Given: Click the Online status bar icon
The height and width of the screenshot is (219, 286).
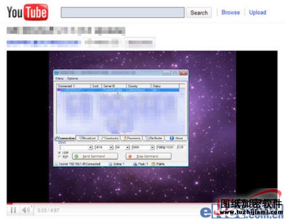Looking at the screenshot, I should [110, 164].
